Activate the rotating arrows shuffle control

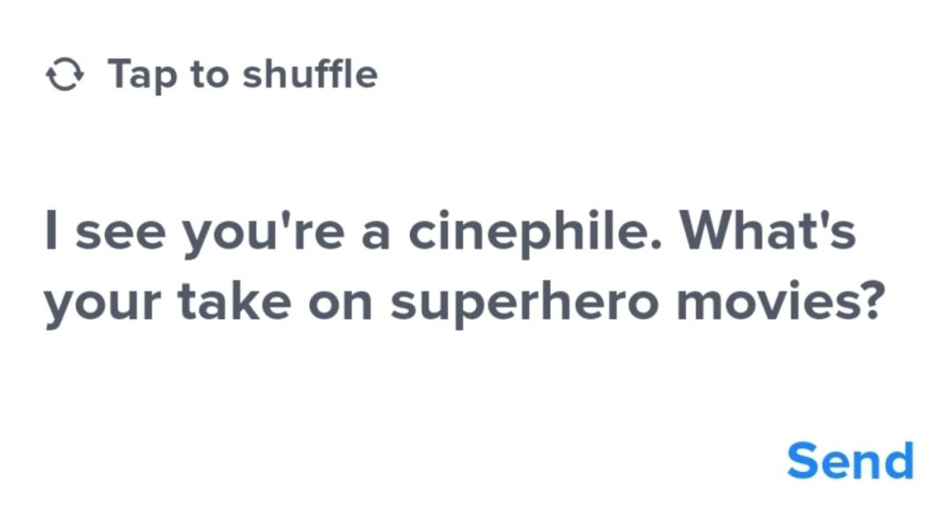(x=64, y=76)
